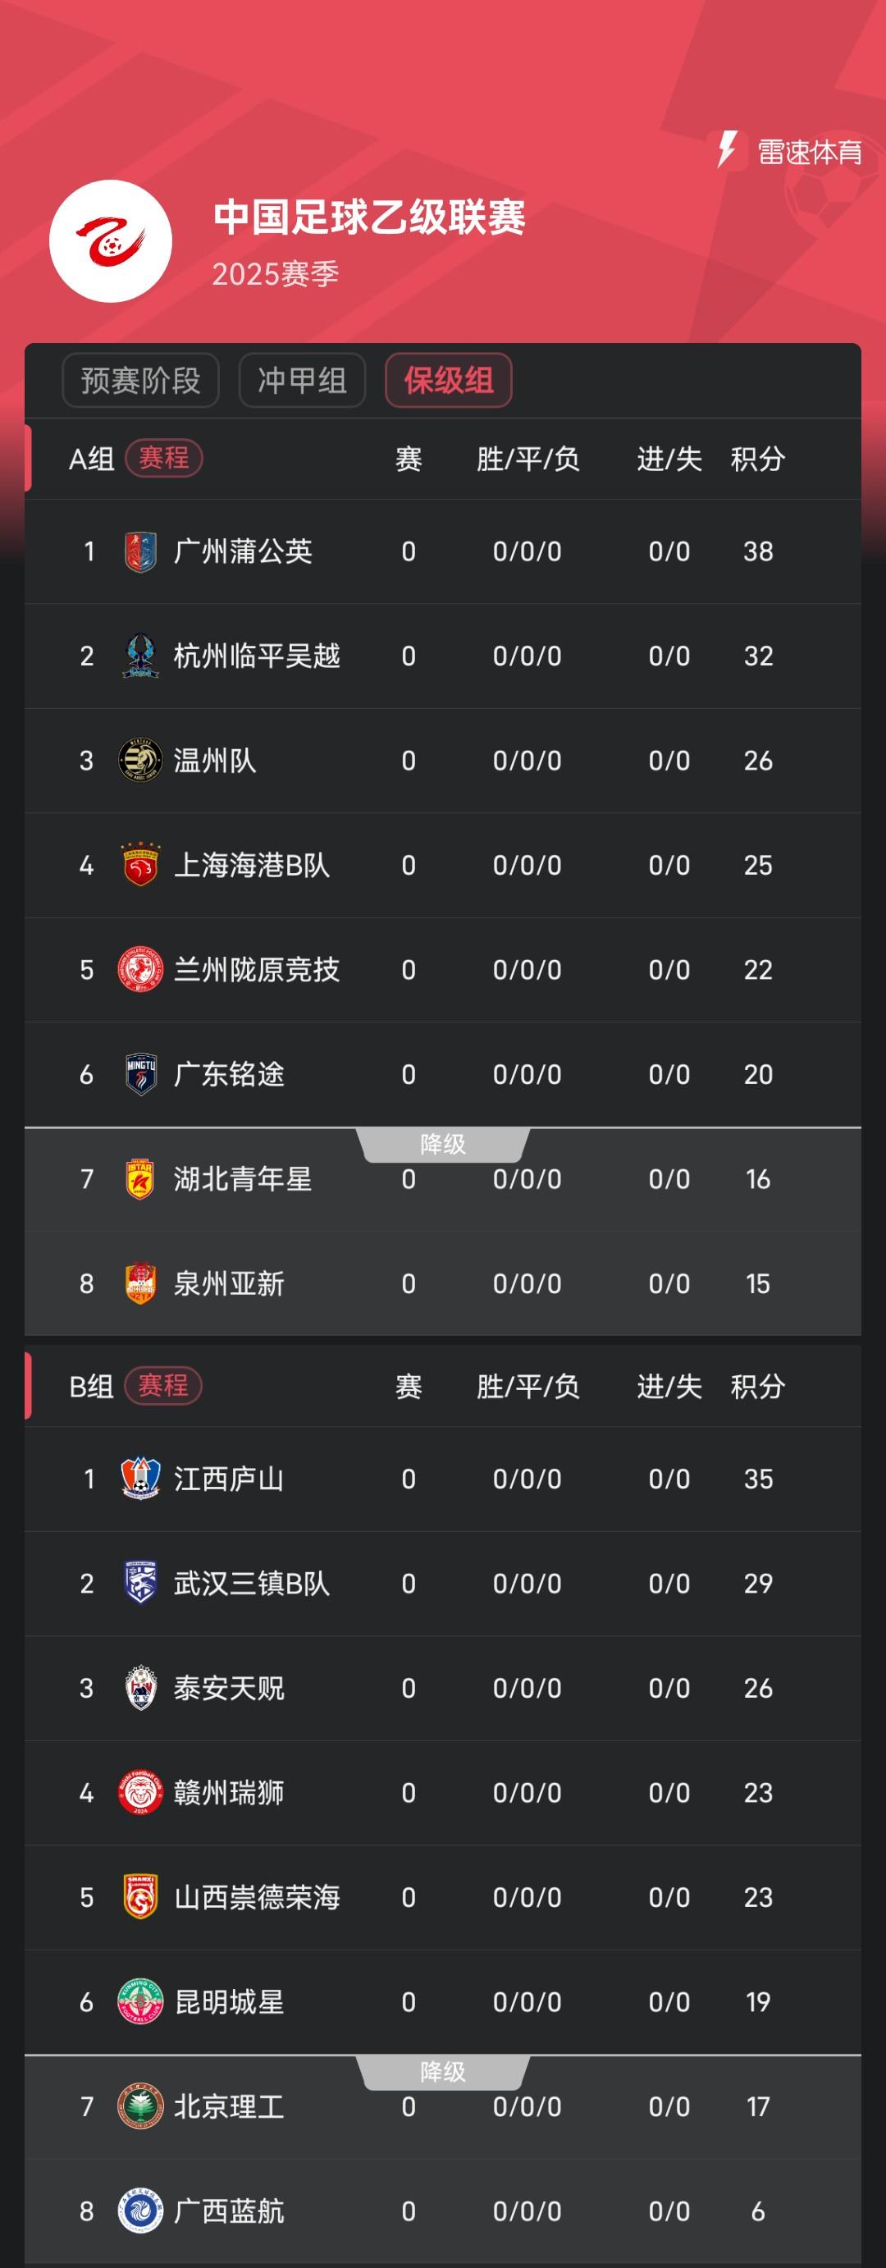
Task: Tap the 杭州临平吴越 team crest
Action: [x=141, y=656]
